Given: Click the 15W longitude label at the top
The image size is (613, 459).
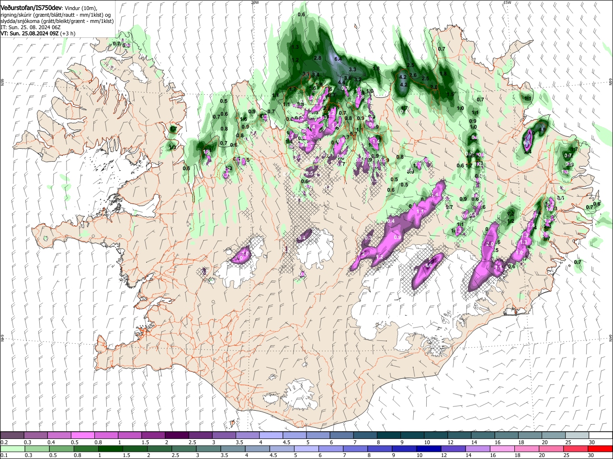Looking at the screenshot, I should pos(507,2).
